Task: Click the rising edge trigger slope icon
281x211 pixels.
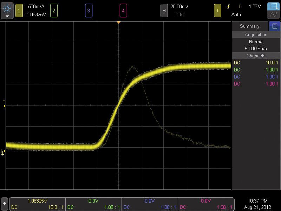Action: click(229, 6)
